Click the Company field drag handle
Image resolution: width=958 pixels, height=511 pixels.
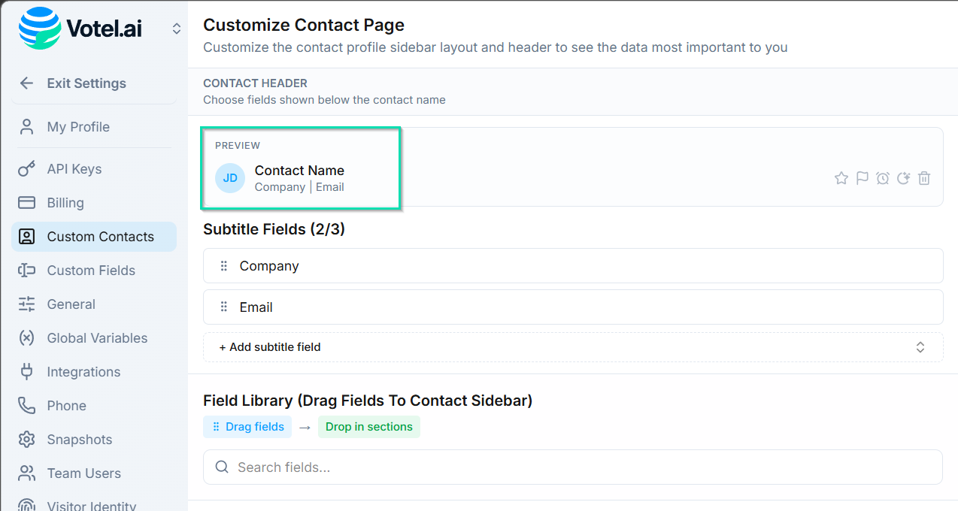tap(223, 266)
